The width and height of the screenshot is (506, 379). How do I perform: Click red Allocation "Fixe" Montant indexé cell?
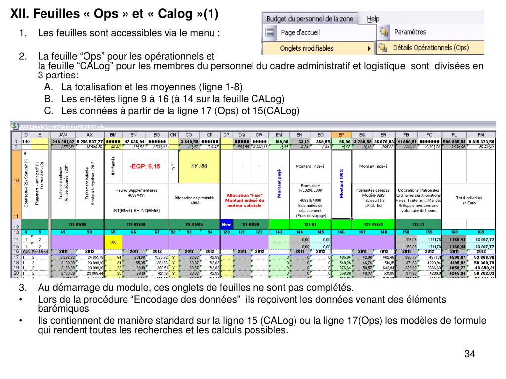click(x=245, y=200)
